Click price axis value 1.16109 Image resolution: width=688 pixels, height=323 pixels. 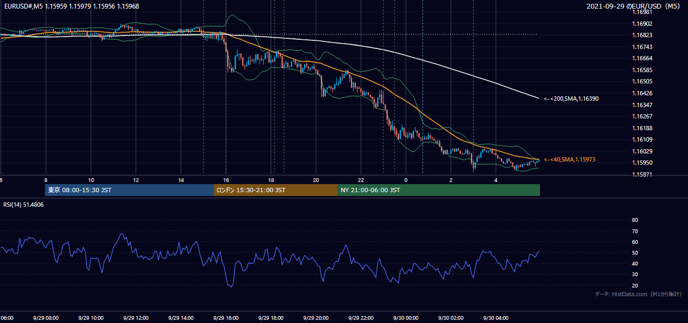coord(643,139)
